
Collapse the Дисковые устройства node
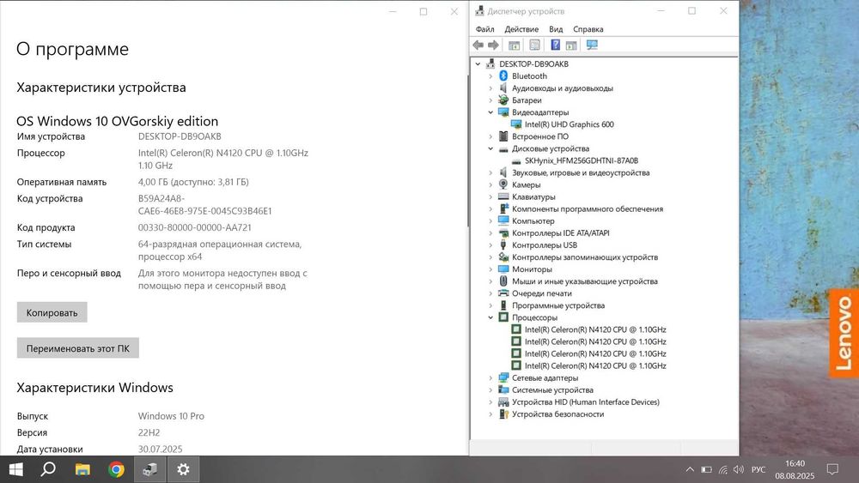tap(490, 148)
